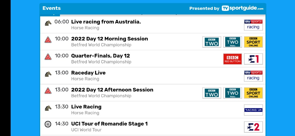The height and width of the screenshot is (136, 295).
Task: Click the horse icon beside Live racing from Australia
Action: click(48, 23)
